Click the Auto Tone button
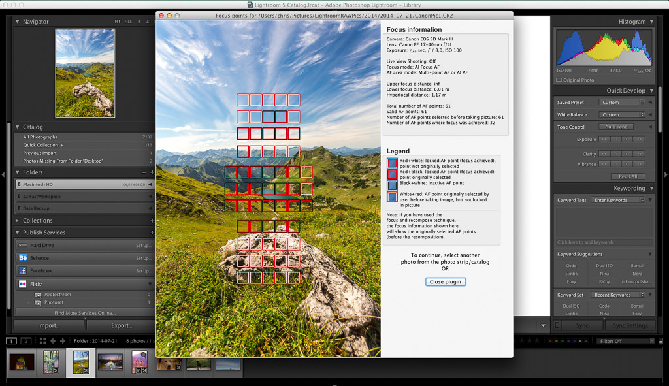Image resolution: width=669 pixels, height=386 pixels. coord(616,127)
